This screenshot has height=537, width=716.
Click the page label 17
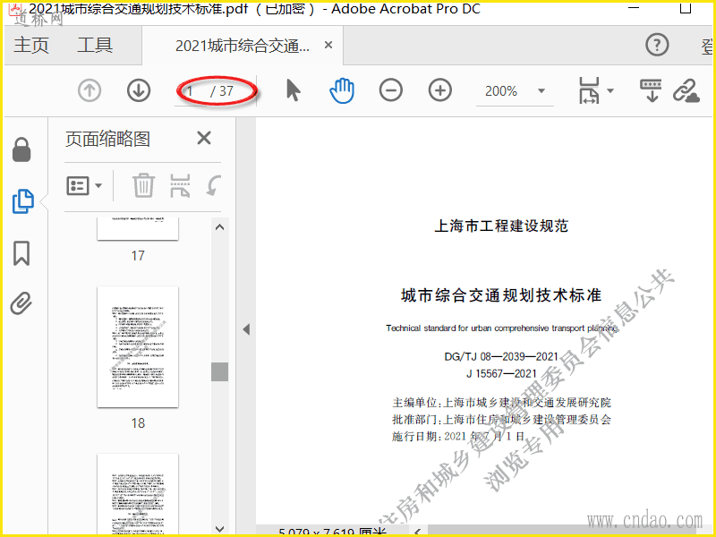(138, 256)
